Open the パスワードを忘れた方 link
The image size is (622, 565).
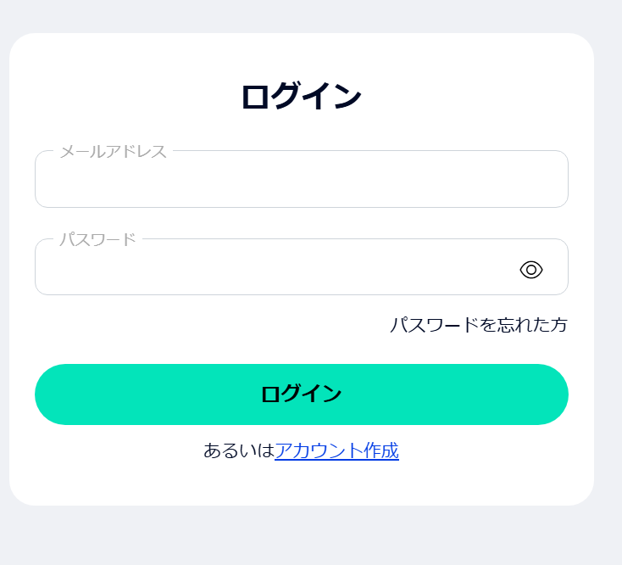(x=478, y=325)
